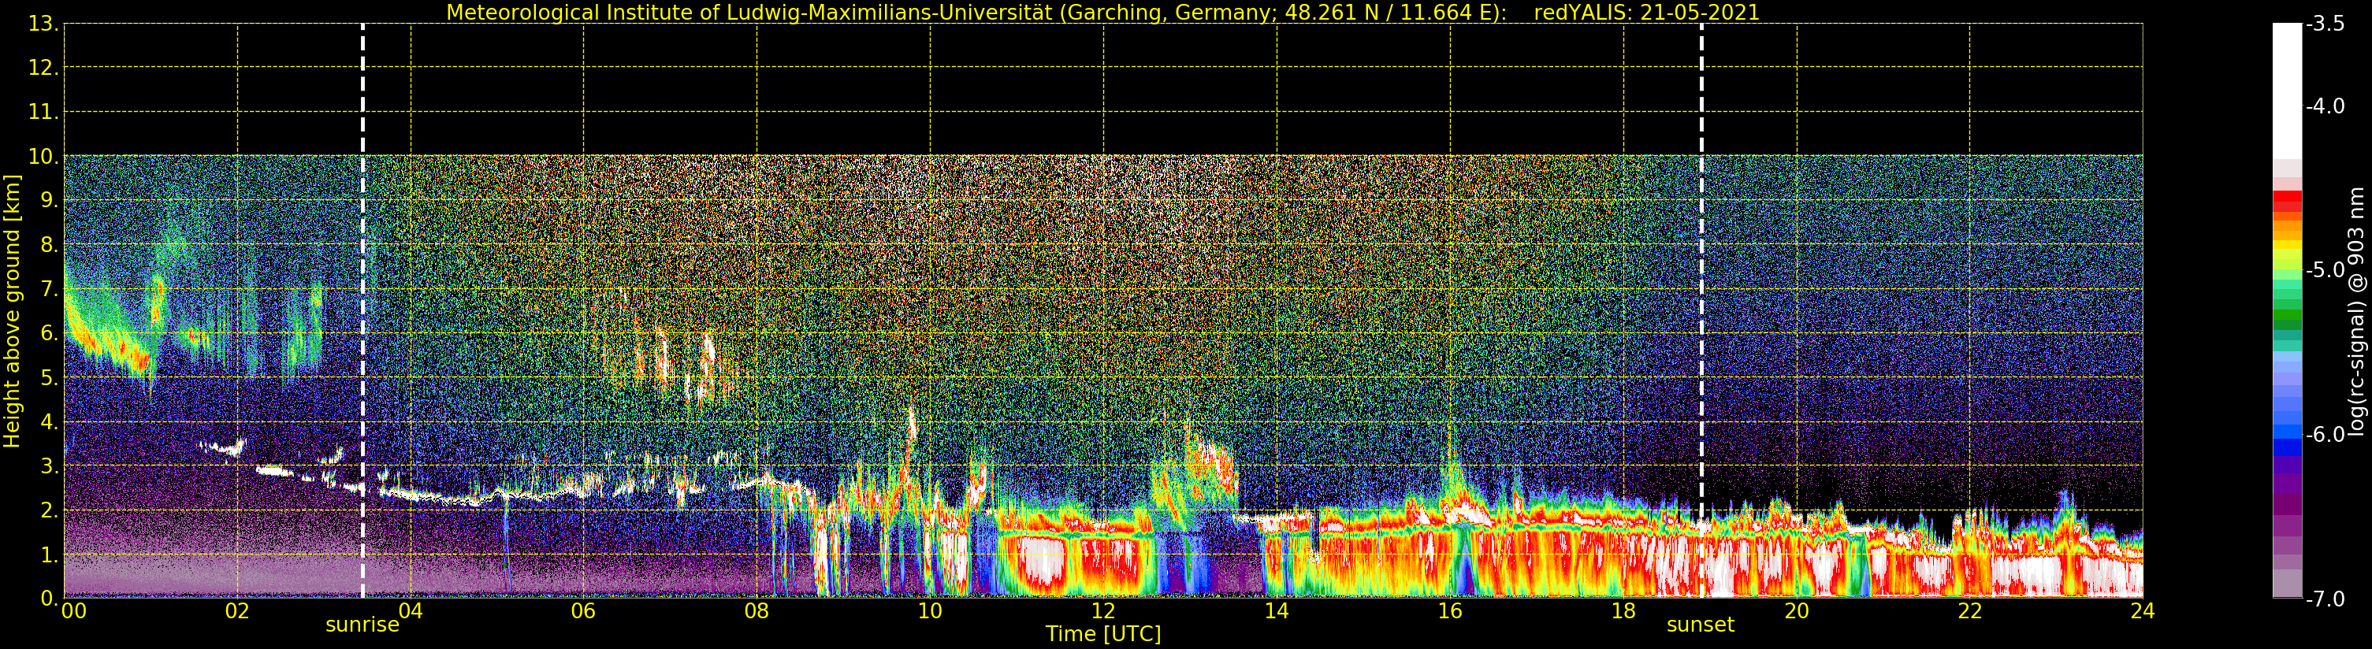
Task: Click height-axis tick label '13.'
Action: 44,24
